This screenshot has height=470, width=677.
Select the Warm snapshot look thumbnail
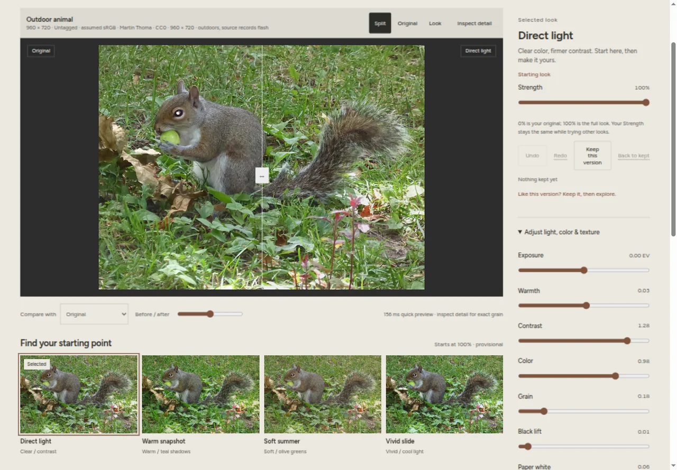point(200,394)
